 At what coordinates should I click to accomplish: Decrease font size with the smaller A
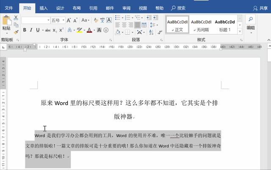click(x=75, y=20)
